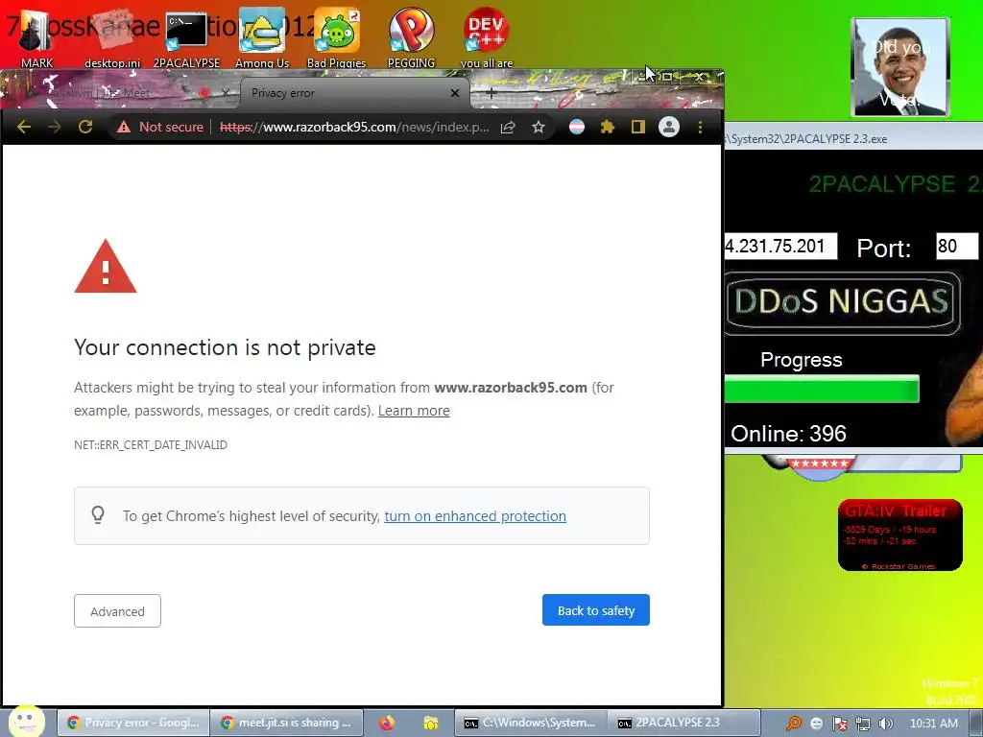Image resolution: width=983 pixels, height=737 pixels.
Task: Go back using Chrome's back arrow
Action: pos(24,128)
